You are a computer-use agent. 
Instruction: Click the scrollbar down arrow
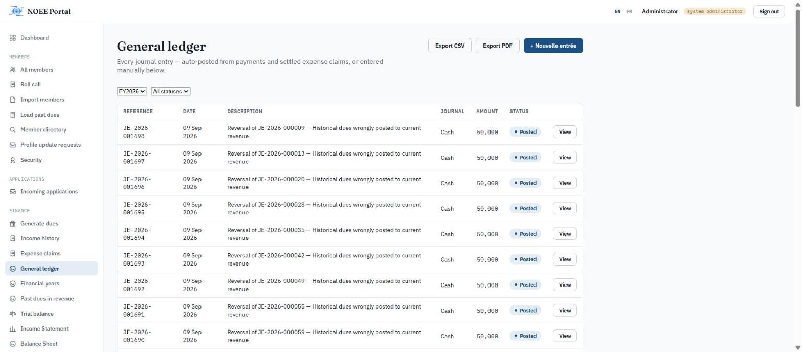point(798,348)
